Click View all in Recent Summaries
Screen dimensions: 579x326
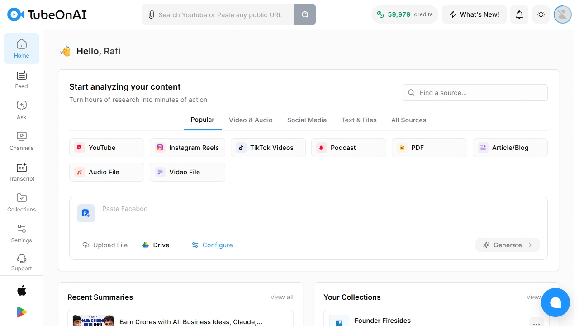click(282, 297)
